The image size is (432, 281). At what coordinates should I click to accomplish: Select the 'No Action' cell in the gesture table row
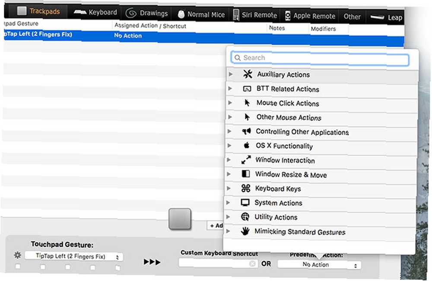pos(128,35)
